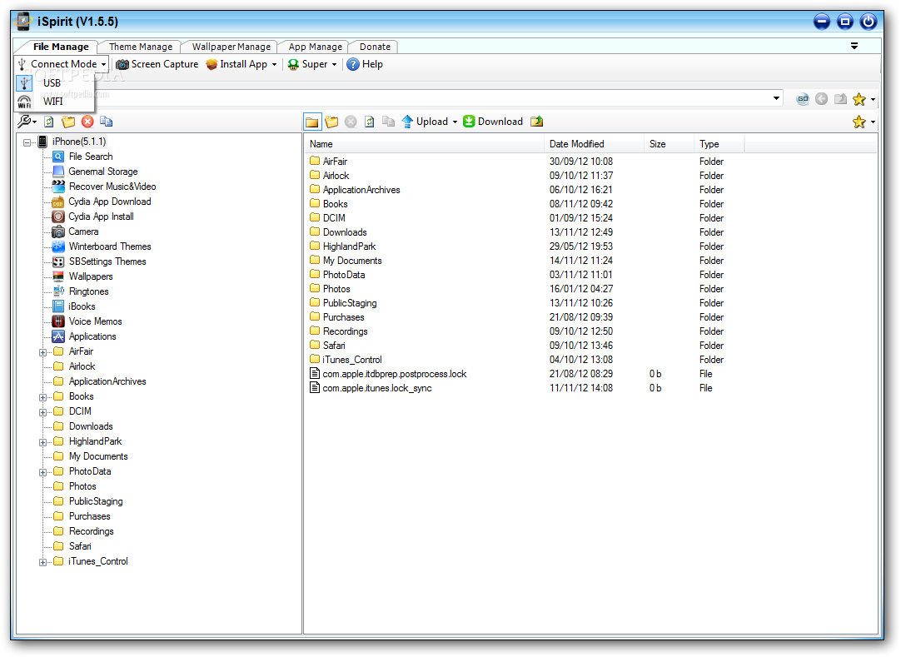901x657 pixels.
Task: Click the Upload button
Action: 426,122
